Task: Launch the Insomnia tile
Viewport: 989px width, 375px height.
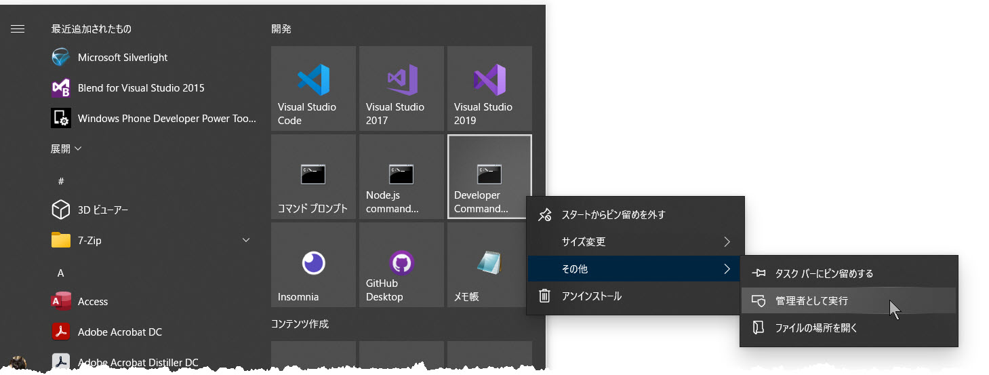Action: (313, 264)
